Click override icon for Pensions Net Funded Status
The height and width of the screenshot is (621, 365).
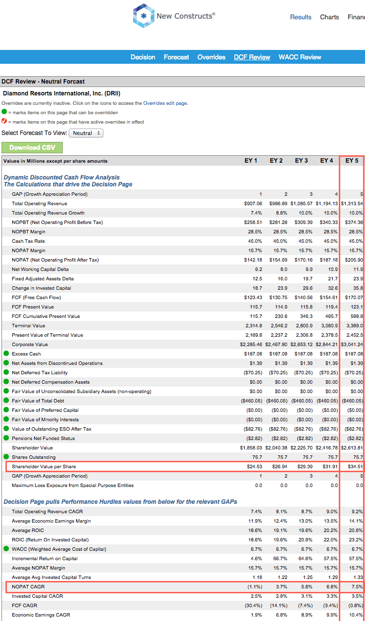point(6,438)
